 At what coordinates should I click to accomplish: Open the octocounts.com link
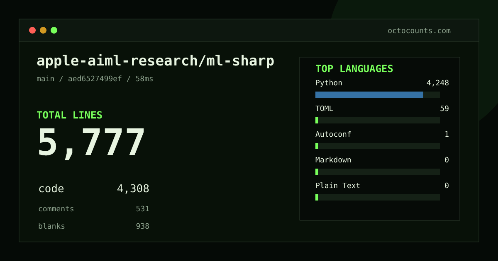tap(419, 31)
